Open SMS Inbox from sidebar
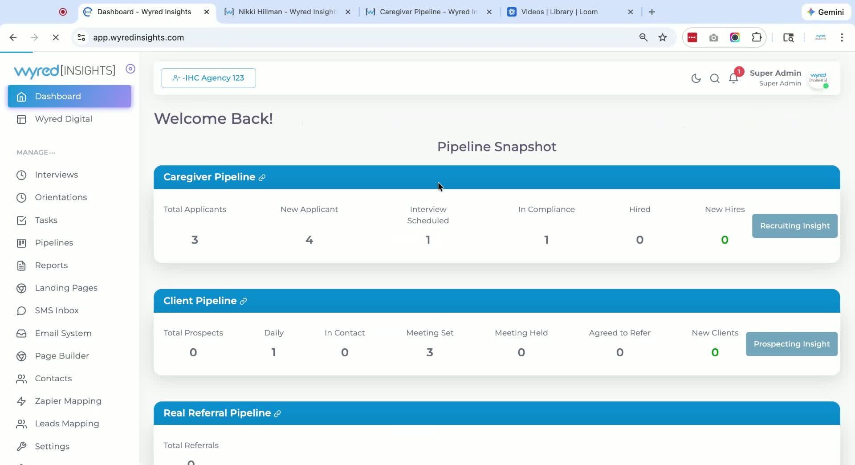 (x=57, y=310)
